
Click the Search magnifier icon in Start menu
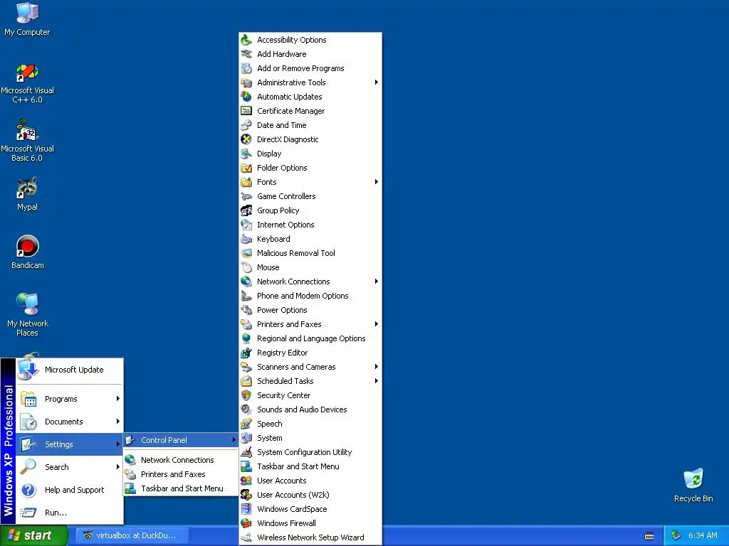pyautogui.click(x=28, y=466)
